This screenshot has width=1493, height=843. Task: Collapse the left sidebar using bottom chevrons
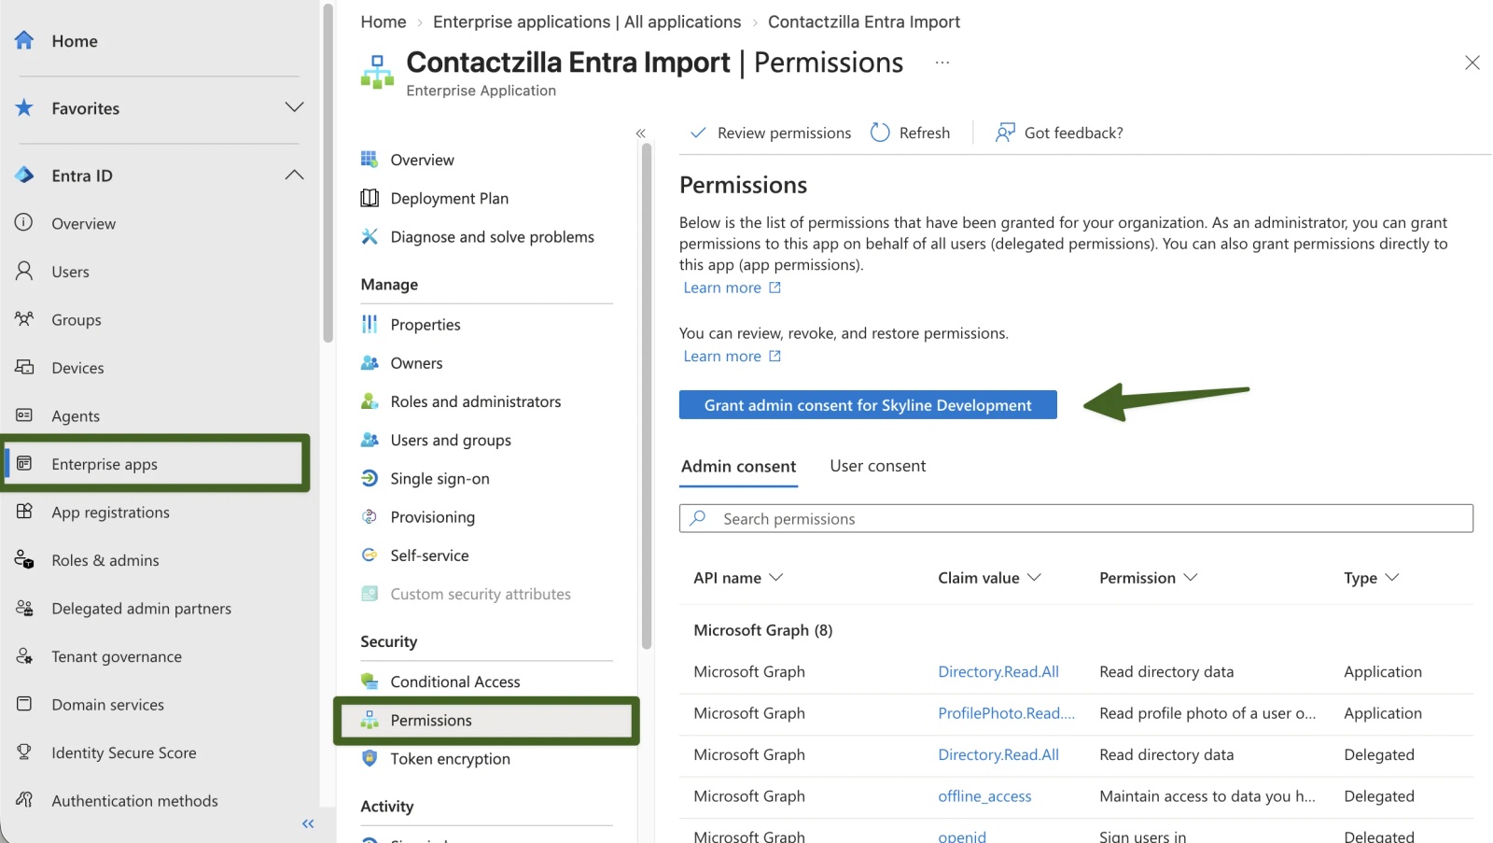(308, 823)
